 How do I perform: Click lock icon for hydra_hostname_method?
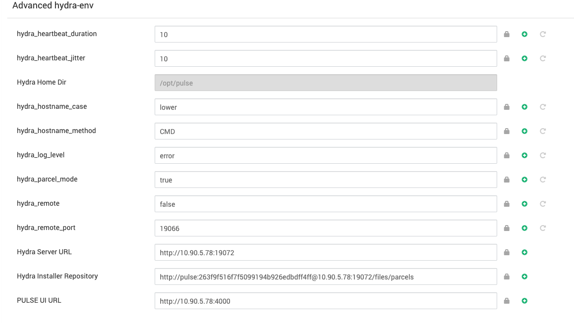[507, 131]
